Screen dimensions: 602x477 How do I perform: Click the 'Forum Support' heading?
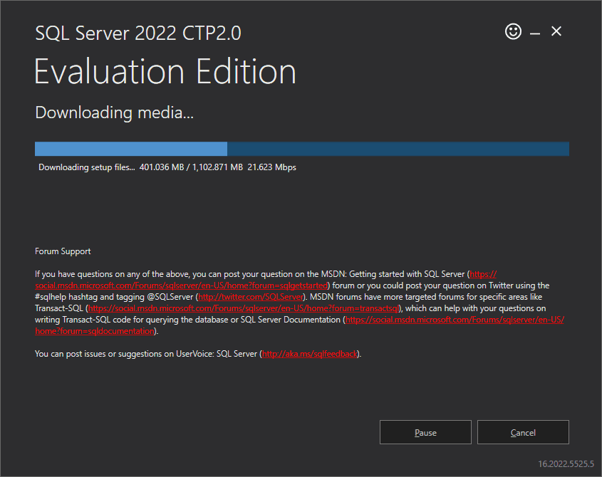63,251
